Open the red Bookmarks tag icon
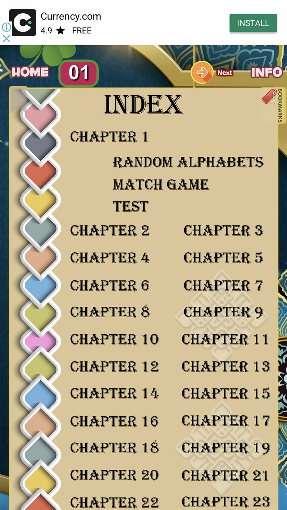The image size is (287, 510). pos(269,96)
